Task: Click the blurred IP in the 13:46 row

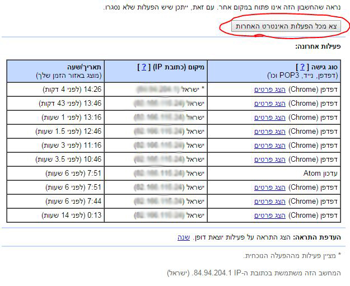Action: pyautogui.click(x=160, y=104)
